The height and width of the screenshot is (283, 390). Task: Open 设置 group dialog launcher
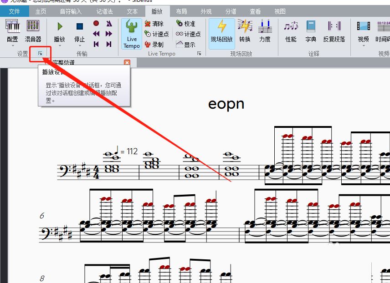pyautogui.click(x=40, y=53)
